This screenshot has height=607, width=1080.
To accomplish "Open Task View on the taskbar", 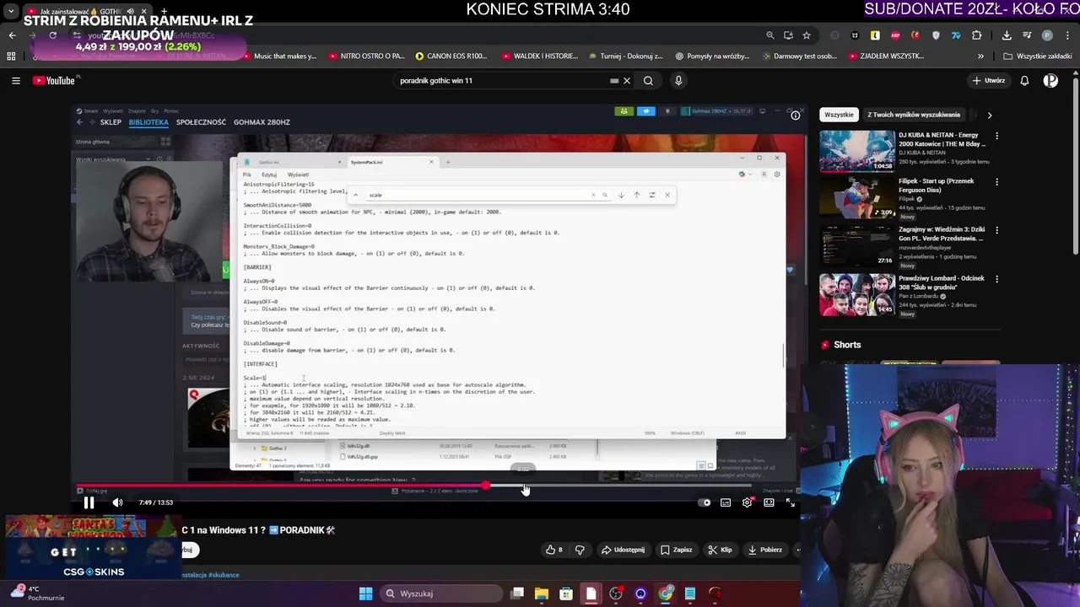I will pyautogui.click(x=517, y=594).
